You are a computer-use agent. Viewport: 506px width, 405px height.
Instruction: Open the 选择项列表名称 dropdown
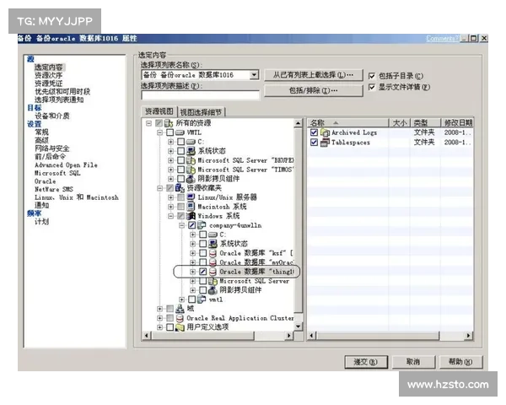pos(255,75)
